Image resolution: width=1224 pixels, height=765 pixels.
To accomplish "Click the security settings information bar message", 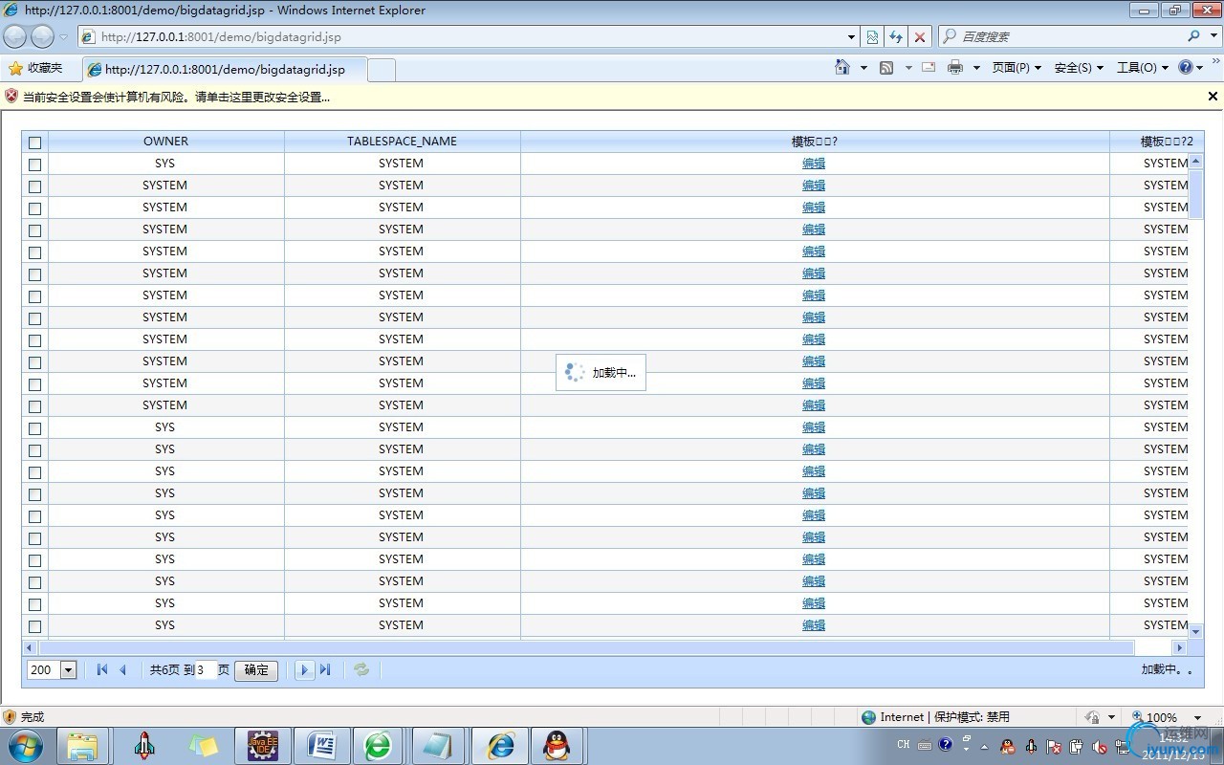I will click(177, 97).
